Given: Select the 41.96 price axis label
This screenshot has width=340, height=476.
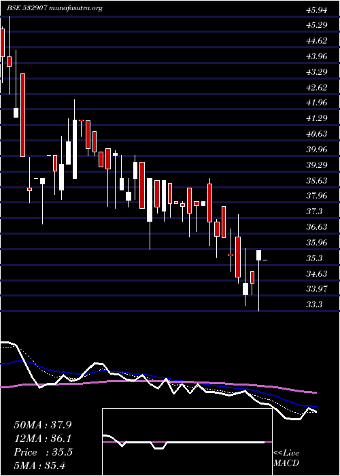Looking at the screenshot, I should click(x=317, y=103).
